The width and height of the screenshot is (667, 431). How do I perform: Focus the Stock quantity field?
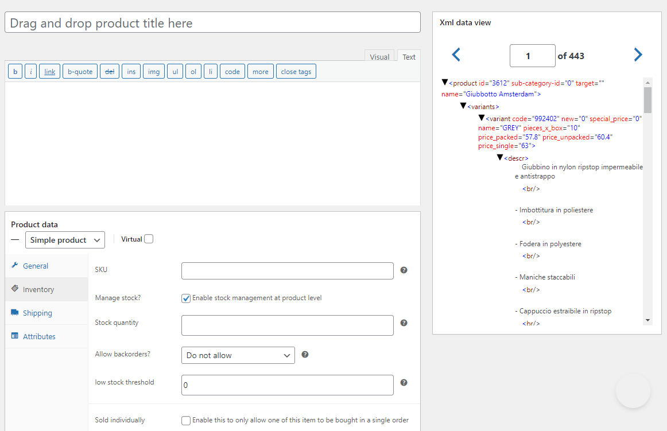point(288,325)
